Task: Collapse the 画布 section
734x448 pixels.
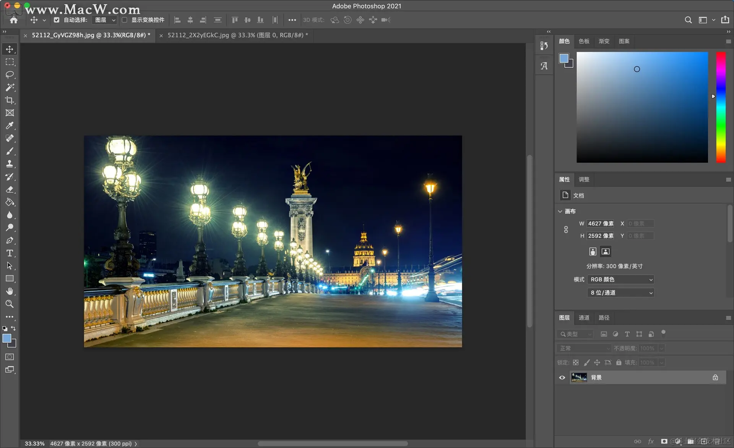Action: pyautogui.click(x=560, y=211)
